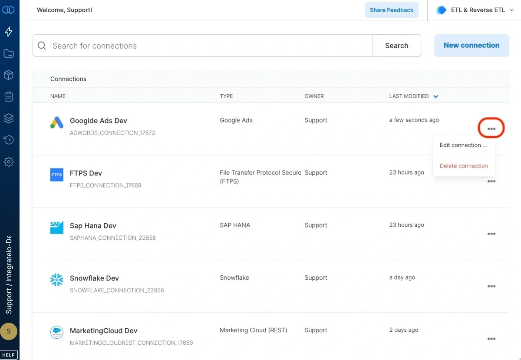Click the Share Feedback button
This screenshot has height=360, width=521.
[x=391, y=10]
